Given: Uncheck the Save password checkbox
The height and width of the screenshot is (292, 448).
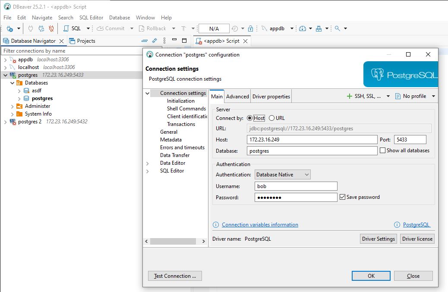Looking at the screenshot, I should pyautogui.click(x=343, y=197).
